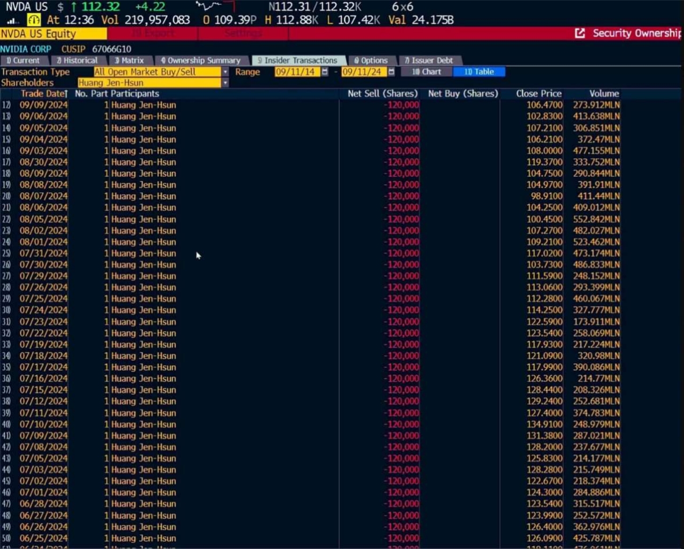Expand the Shareholders dropdown arrow
The height and width of the screenshot is (549, 684).
click(x=226, y=83)
